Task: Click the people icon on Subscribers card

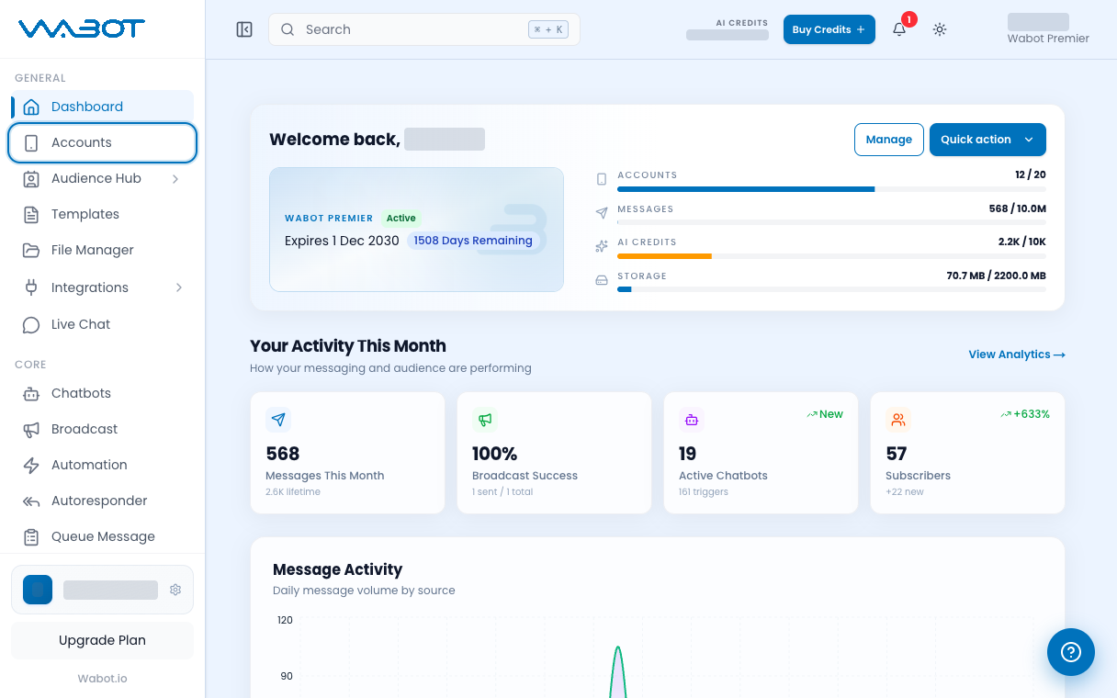Action: 898,420
